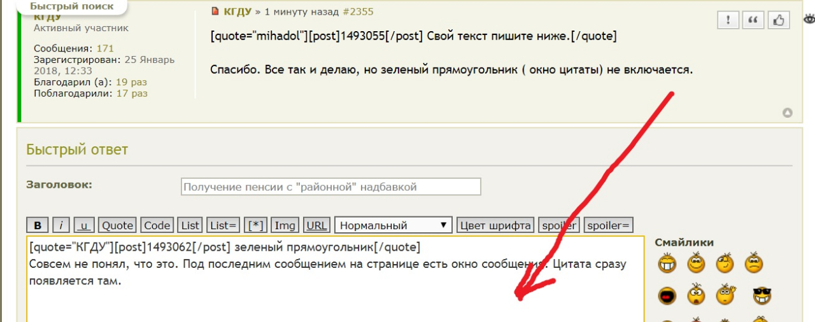Insert the surprised open-mouth smiley

click(x=696, y=295)
